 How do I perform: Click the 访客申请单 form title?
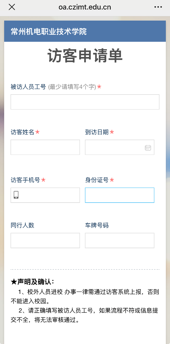85,56
